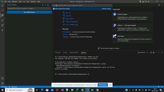
Task: Toggle primary side bar layout icon
Action: pos(140,2)
